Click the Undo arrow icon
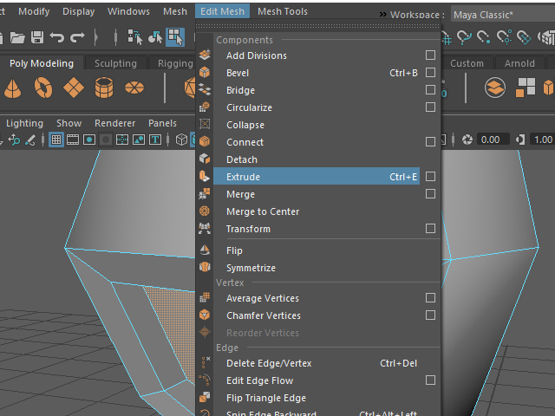 [x=57, y=37]
